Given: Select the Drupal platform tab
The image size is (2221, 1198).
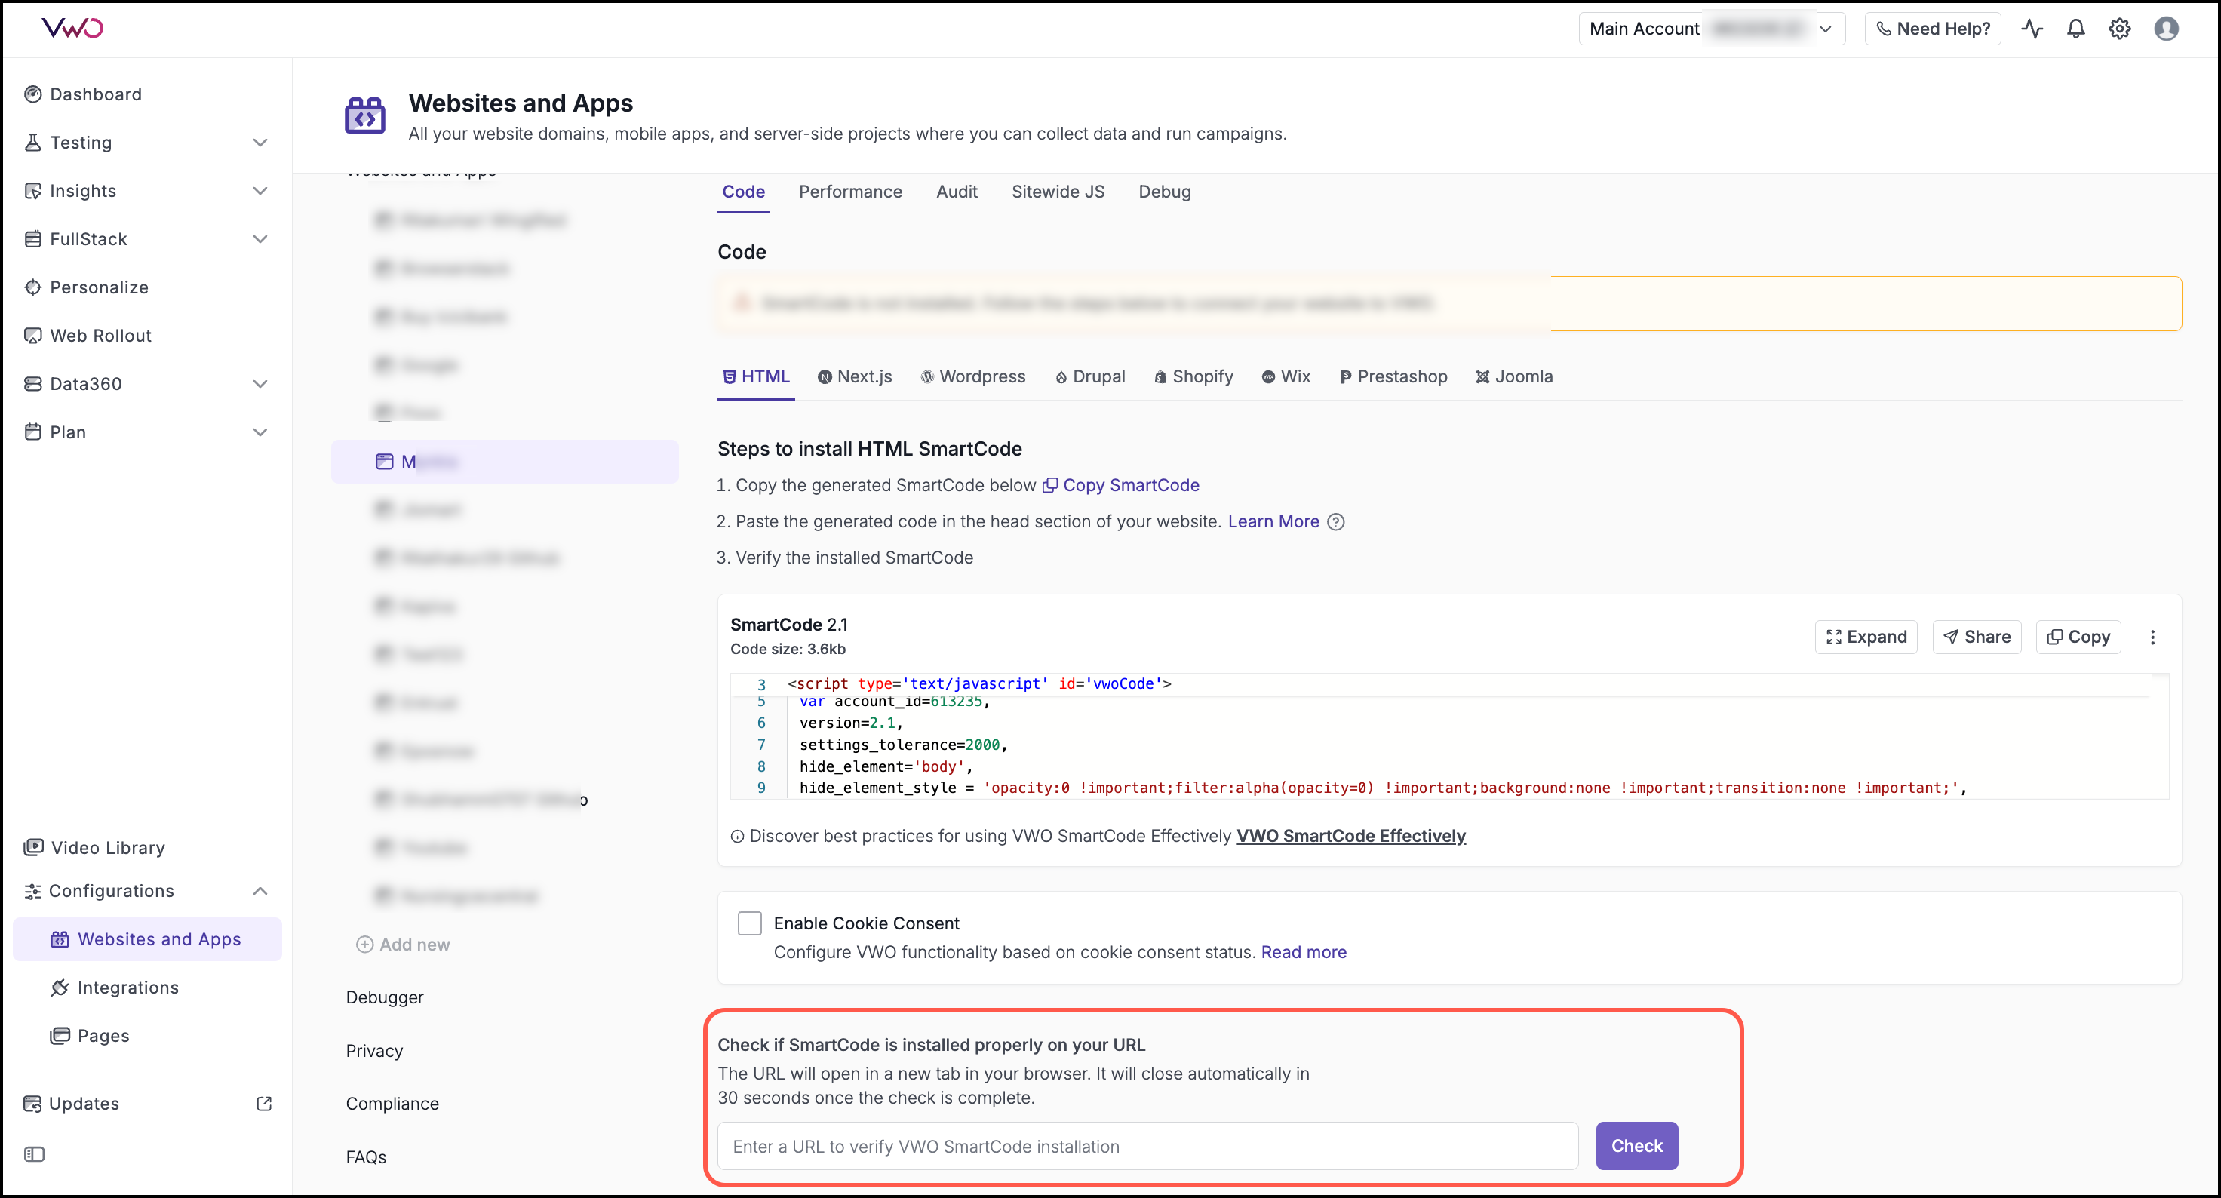Looking at the screenshot, I should coord(1090,376).
